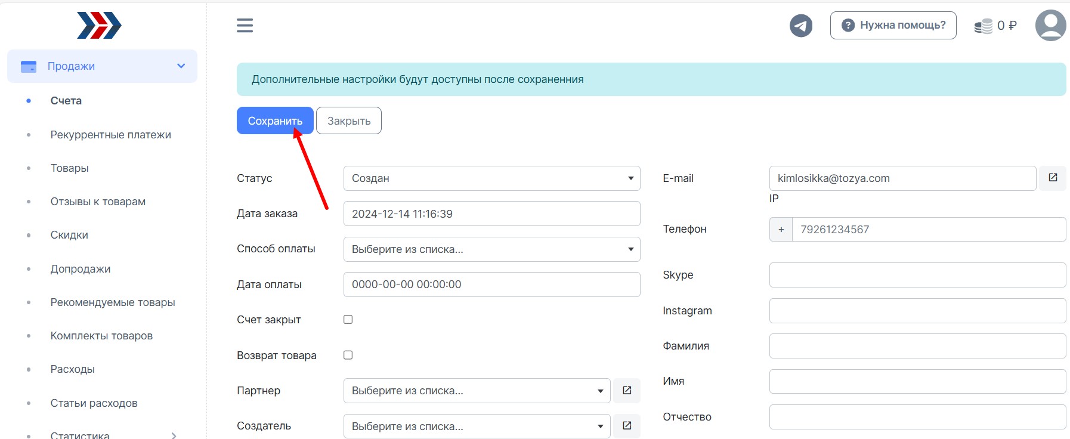Open the user avatar profile icon
Image resolution: width=1070 pixels, height=439 pixels.
click(1050, 26)
